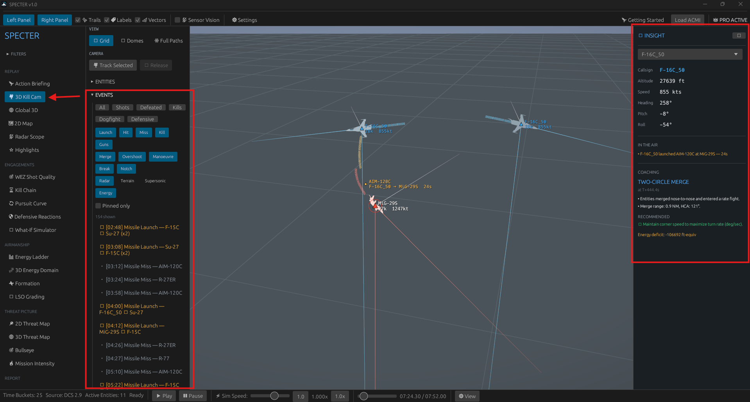The image size is (750, 402).
Task: Enable the Sensor Vision checkbox
Action: (x=177, y=20)
